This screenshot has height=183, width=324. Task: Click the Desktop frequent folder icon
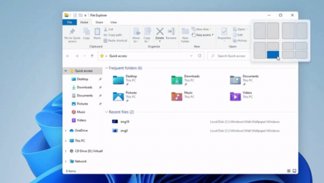coord(118,80)
